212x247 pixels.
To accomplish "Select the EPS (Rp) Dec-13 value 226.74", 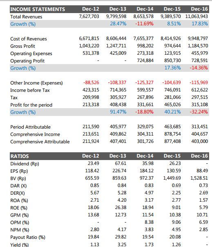I will tap(119, 171).
